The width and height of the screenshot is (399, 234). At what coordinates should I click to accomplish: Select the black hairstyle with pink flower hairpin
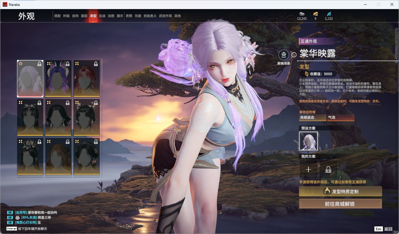click(87, 156)
